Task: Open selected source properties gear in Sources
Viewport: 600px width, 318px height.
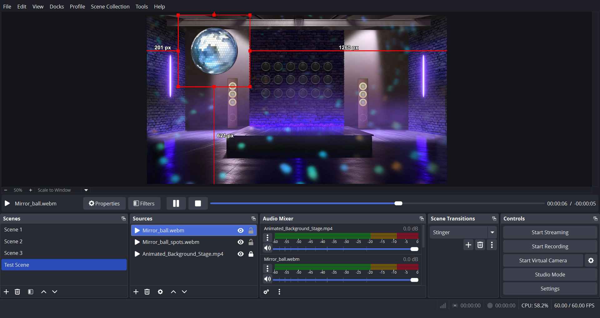Action: click(x=160, y=292)
